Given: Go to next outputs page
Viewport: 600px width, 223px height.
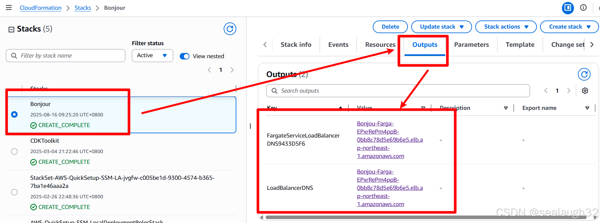Looking at the screenshot, I should 569,91.
